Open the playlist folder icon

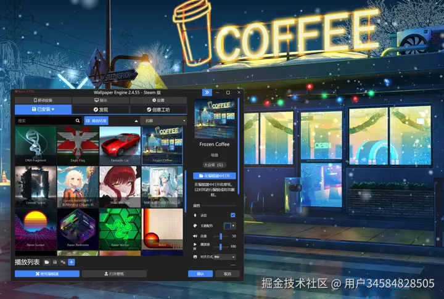pos(47,262)
